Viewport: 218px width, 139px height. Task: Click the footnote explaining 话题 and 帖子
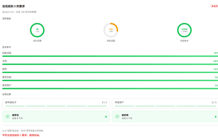click(x=23, y=131)
